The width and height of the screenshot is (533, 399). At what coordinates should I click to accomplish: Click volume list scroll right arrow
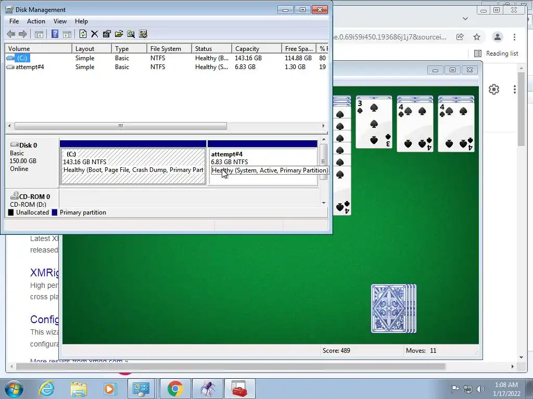(323, 126)
